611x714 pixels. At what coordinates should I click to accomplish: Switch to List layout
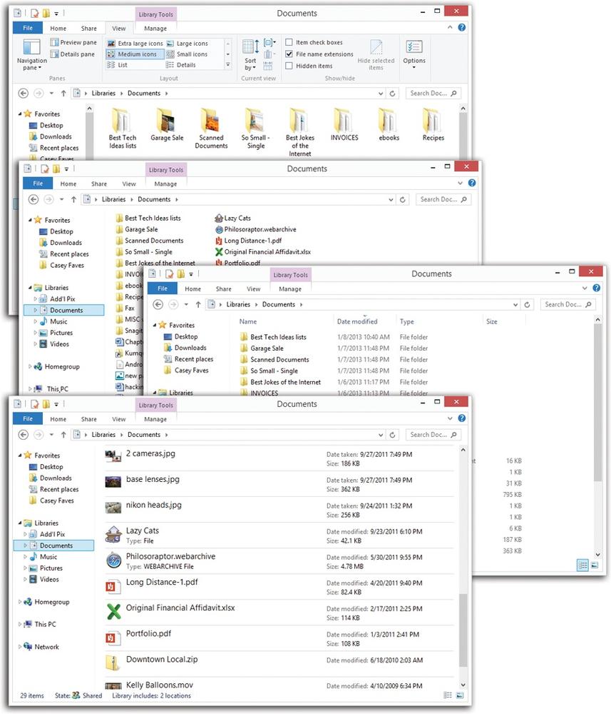[x=118, y=65]
